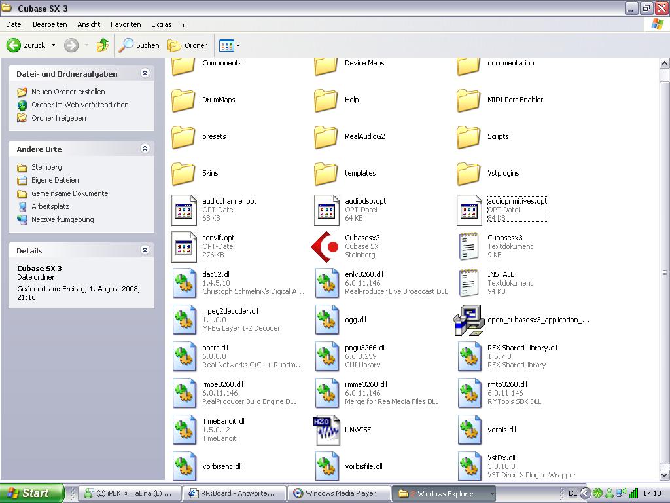
Task: Select the pngu3266.dll file icon
Action: (327, 357)
